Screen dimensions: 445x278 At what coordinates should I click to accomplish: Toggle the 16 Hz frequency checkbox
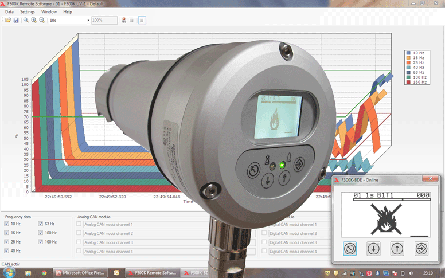6,233
